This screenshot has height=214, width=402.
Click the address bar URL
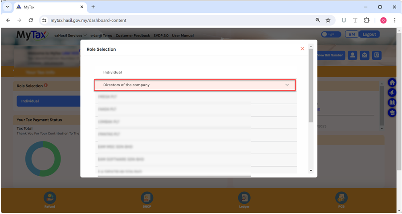click(88, 20)
